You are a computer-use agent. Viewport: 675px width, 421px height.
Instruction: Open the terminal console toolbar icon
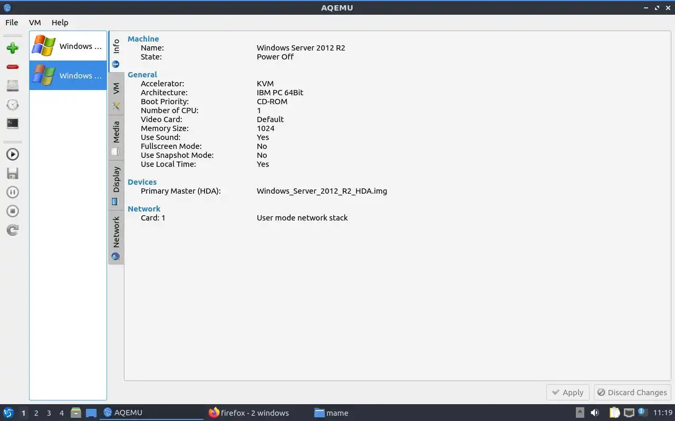[13, 124]
